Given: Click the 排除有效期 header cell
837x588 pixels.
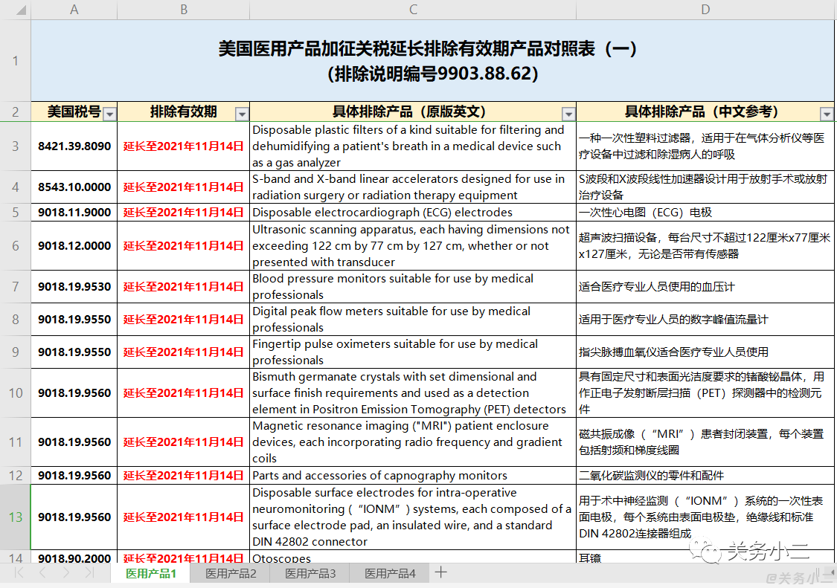Looking at the screenshot, I should coord(184,112).
